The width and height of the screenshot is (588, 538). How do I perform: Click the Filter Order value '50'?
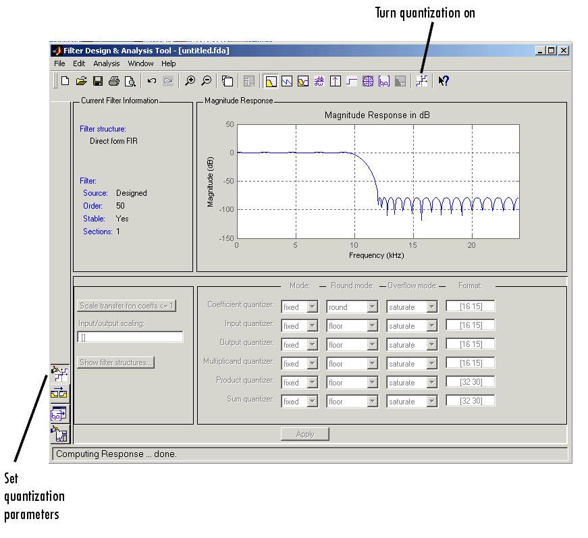pos(120,206)
